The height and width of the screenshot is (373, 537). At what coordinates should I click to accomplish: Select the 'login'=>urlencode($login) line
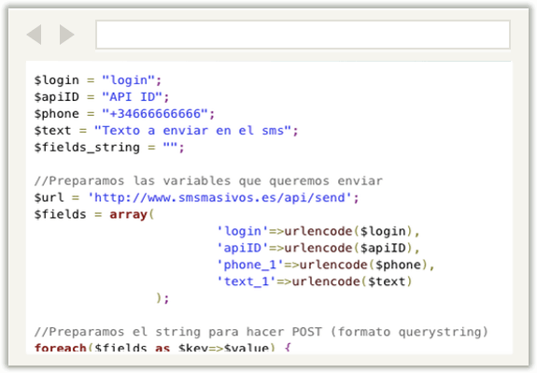point(318,232)
